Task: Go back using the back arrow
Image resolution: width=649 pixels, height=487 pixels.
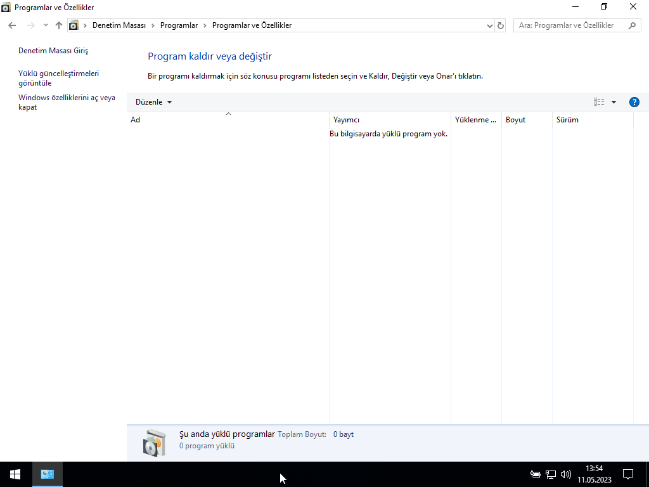Action: (x=12, y=25)
